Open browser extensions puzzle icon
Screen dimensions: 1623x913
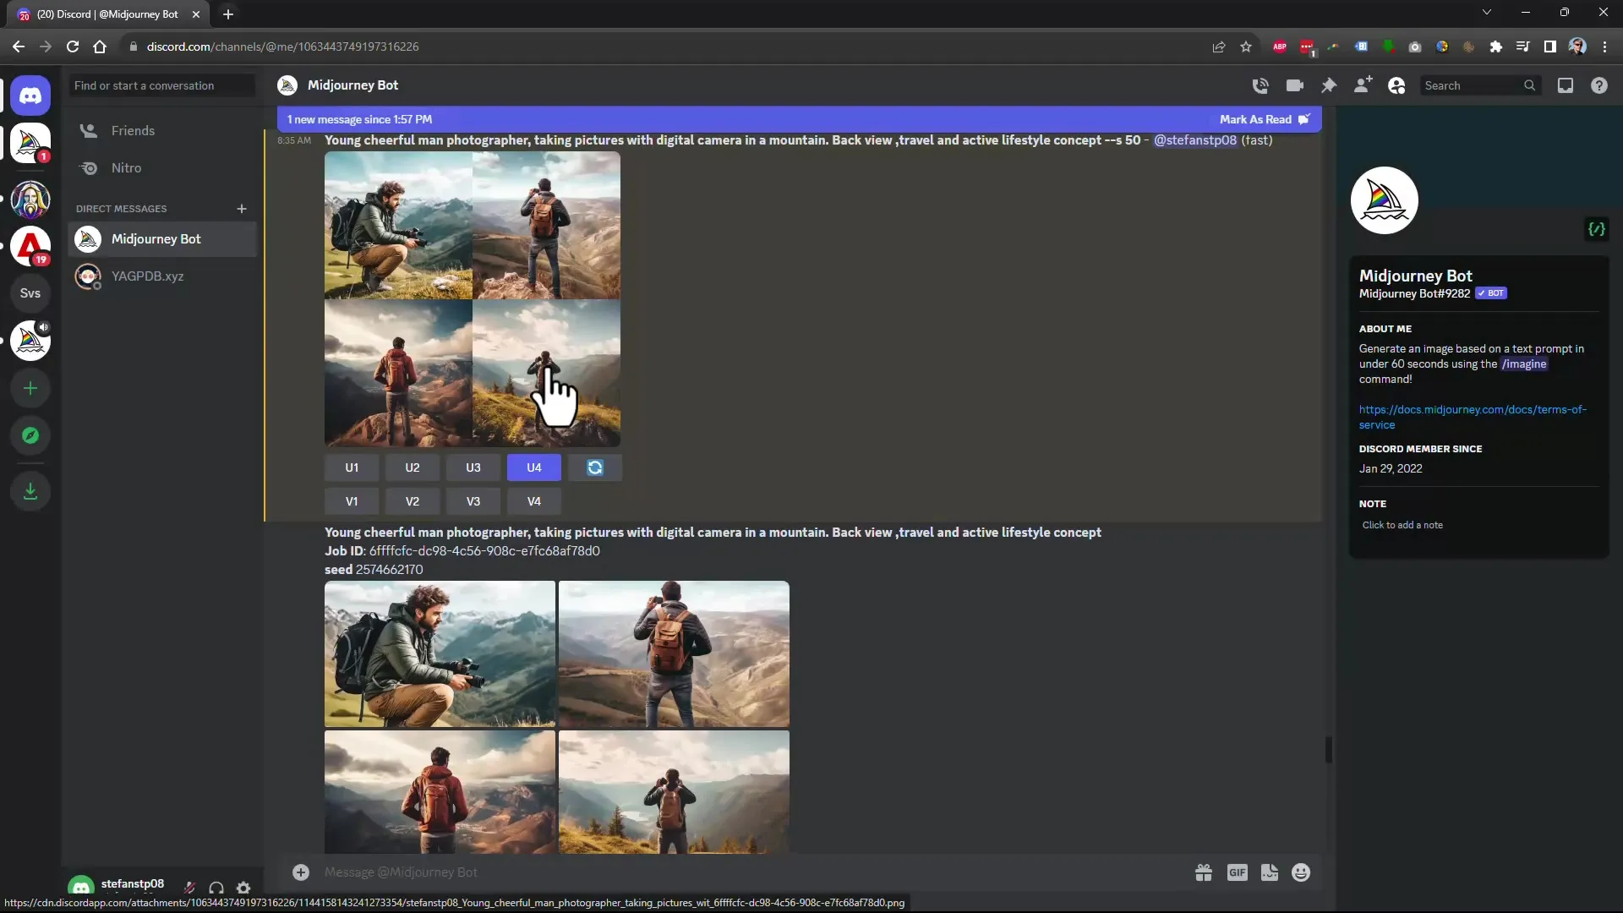point(1496,46)
